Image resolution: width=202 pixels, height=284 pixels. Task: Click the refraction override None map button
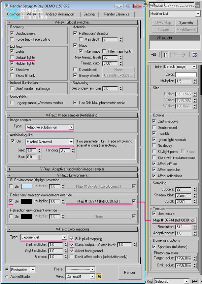point(98,217)
